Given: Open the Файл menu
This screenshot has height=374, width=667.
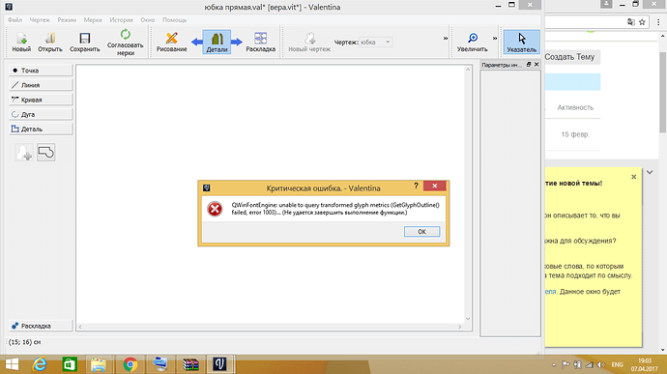Looking at the screenshot, I should [x=14, y=20].
